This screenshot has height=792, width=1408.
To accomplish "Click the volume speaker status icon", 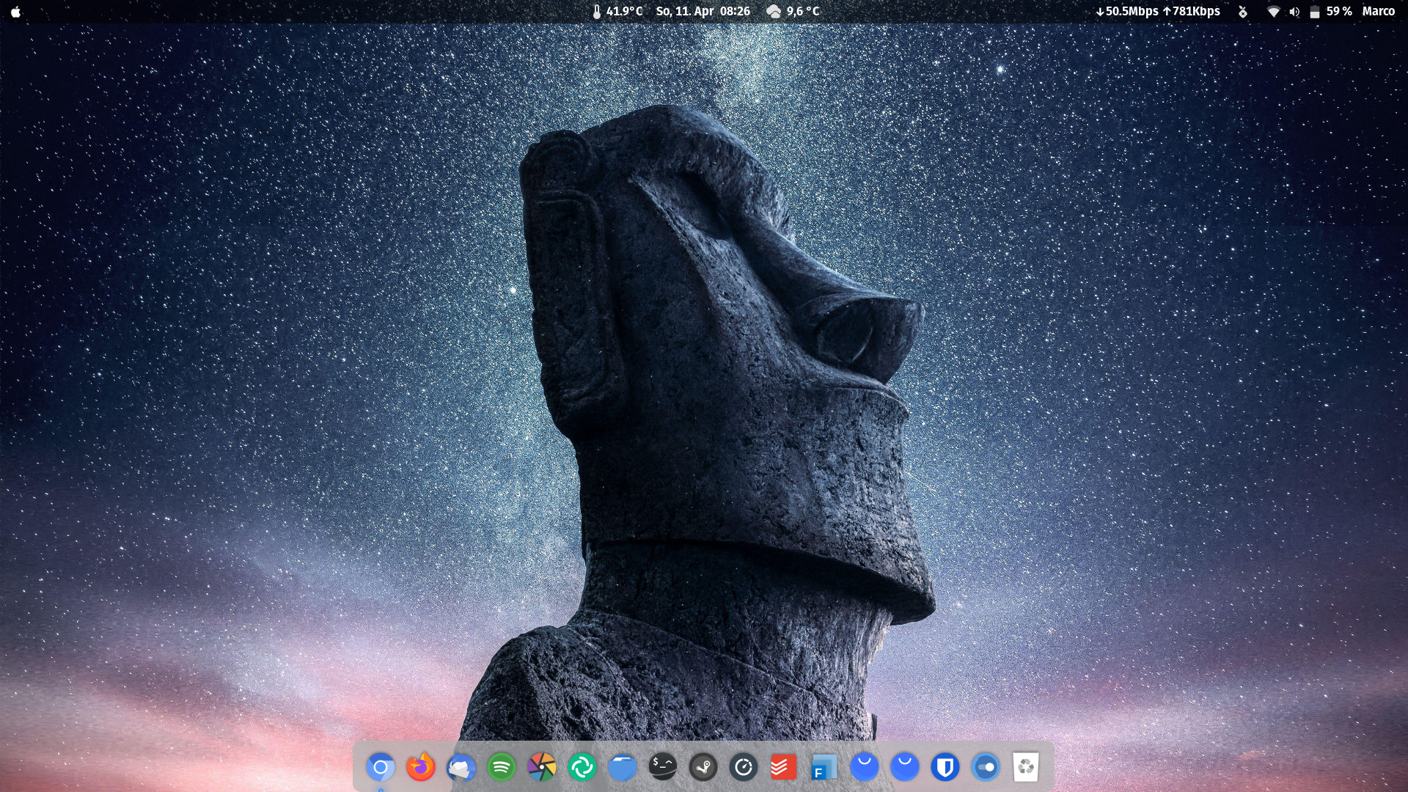I will [x=1294, y=12].
